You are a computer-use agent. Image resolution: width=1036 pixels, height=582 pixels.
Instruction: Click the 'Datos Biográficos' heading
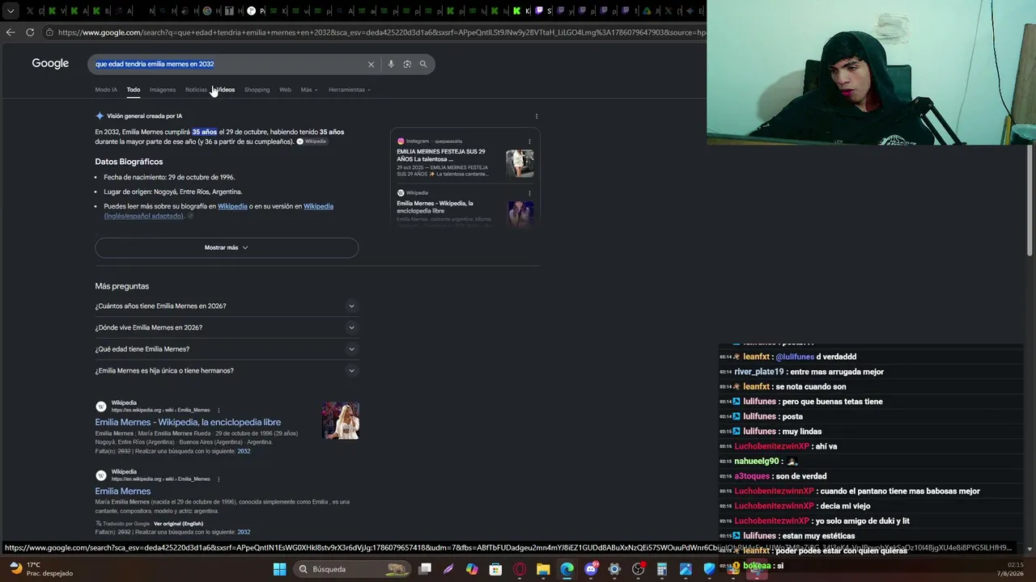pyautogui.click(x=129, y=162)
